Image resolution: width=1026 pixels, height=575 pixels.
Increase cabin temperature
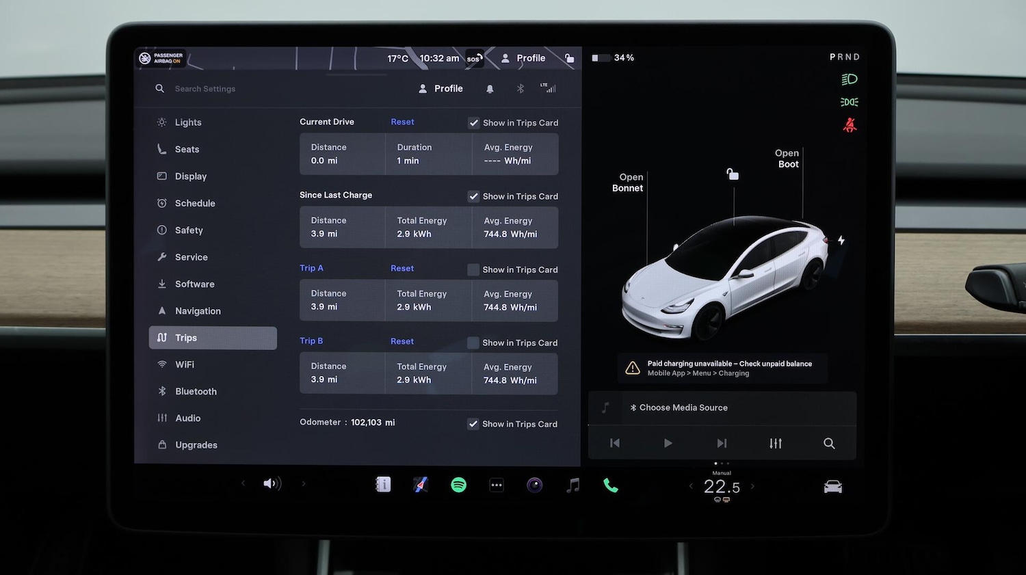[x=752, y=486]
